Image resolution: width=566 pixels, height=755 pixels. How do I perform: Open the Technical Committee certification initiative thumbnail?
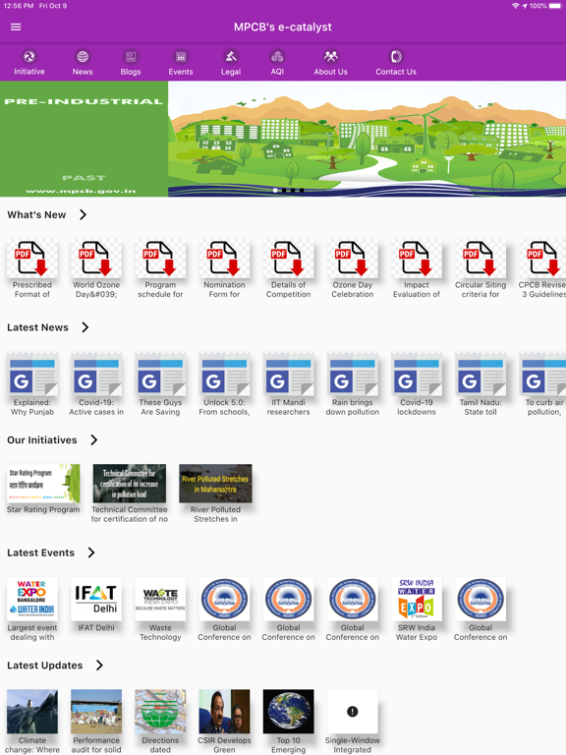tap(130, 484)
